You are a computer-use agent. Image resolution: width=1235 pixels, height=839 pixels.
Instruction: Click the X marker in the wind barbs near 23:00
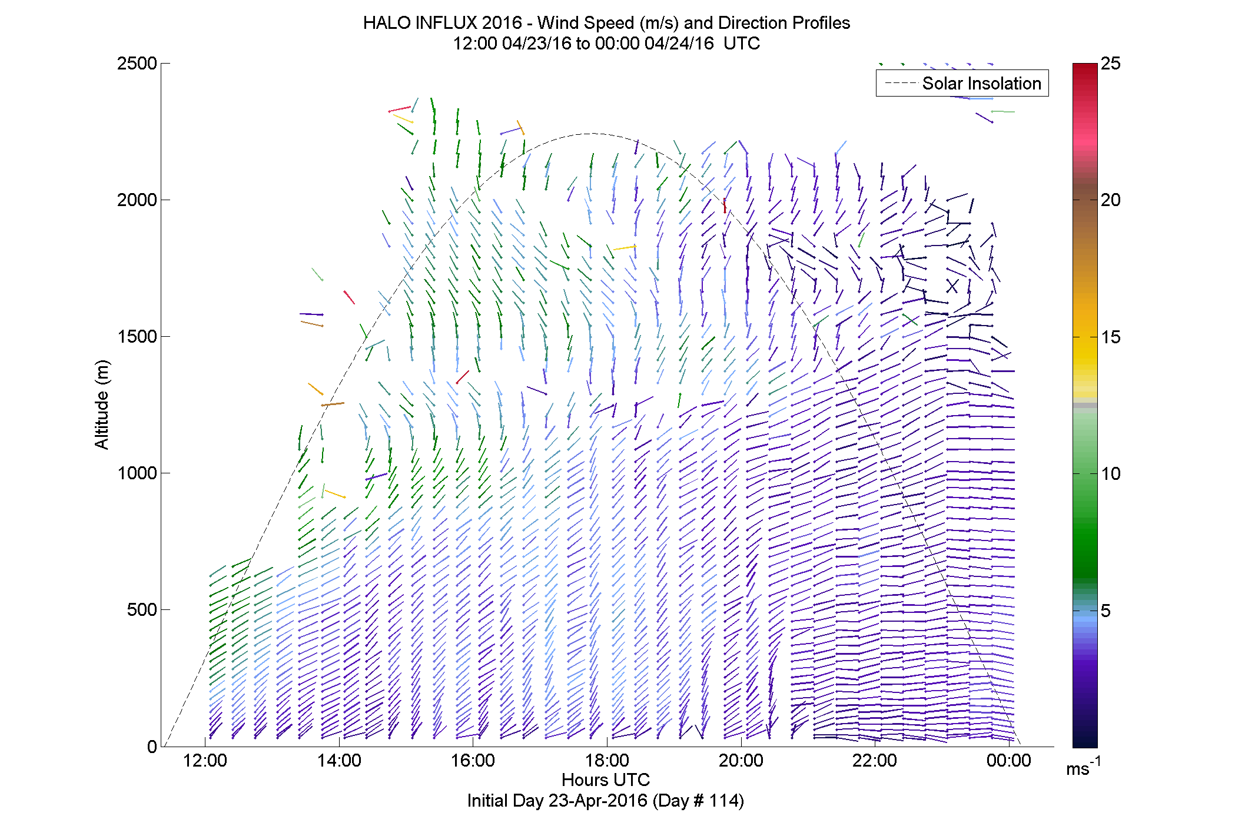(x=952, y=286)
